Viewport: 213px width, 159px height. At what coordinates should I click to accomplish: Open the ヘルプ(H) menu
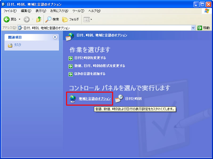tap(95, 11)
